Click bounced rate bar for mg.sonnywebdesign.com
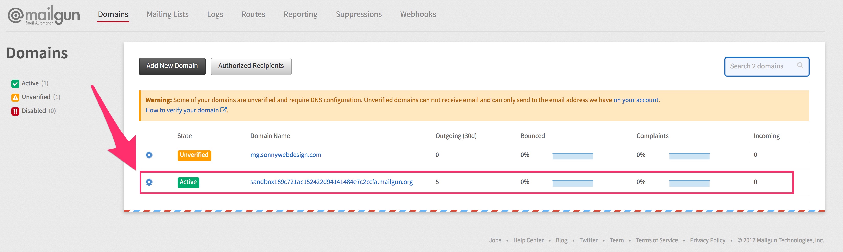 pyautogui.click(x=573, y=156)
